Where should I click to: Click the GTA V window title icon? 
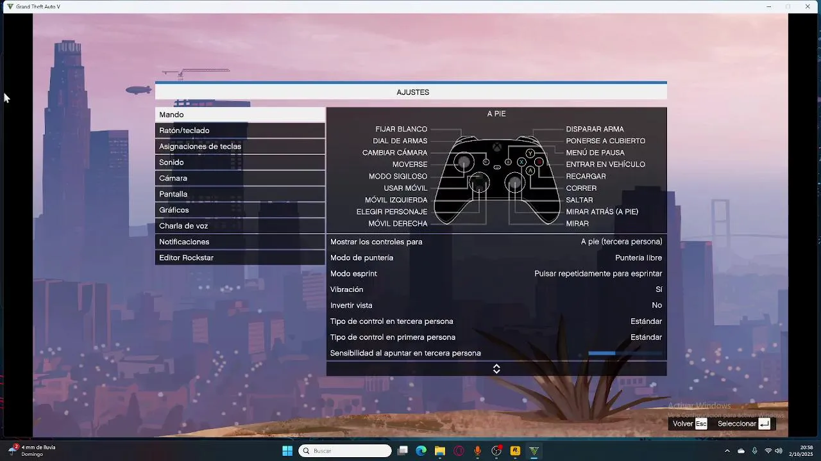click(x=10, y=6)
